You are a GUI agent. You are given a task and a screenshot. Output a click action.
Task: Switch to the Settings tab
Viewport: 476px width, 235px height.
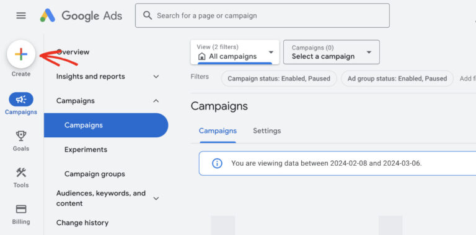click(267, 131)
